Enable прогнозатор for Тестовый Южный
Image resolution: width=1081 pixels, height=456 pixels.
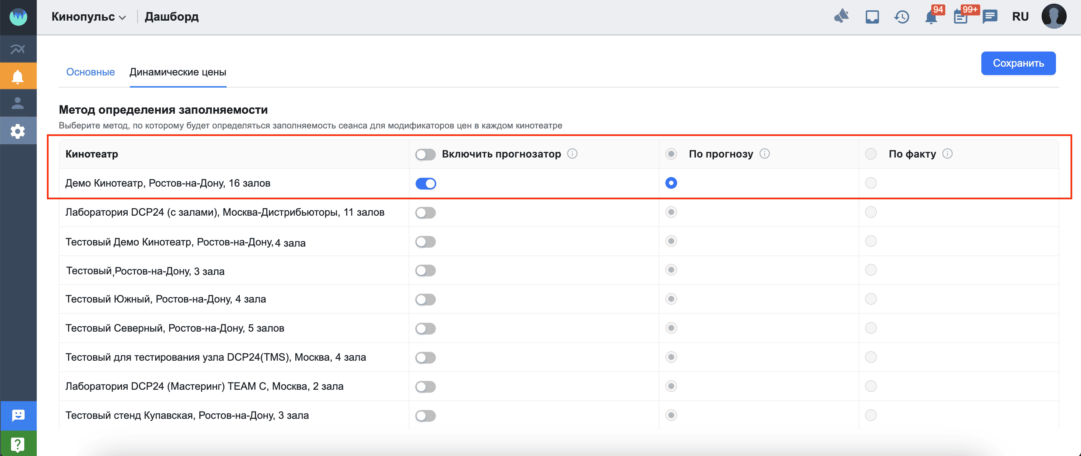(x=426, y=299)
